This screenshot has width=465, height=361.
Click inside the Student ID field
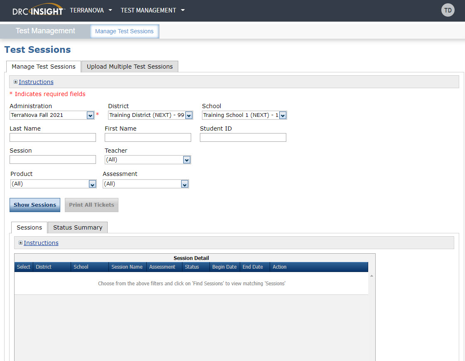coord(243,137)
